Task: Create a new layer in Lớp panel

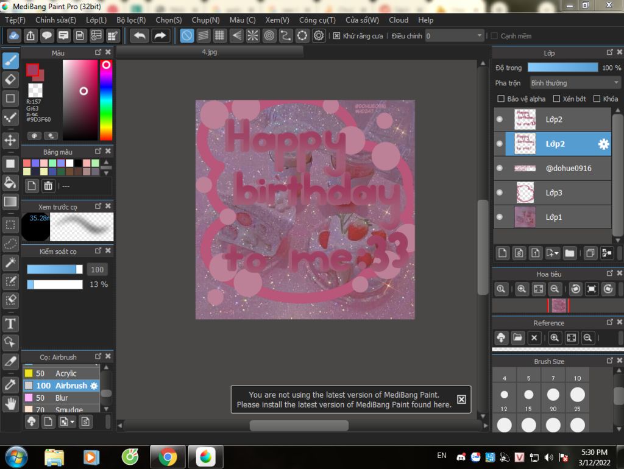Action: tap(502, 253)
